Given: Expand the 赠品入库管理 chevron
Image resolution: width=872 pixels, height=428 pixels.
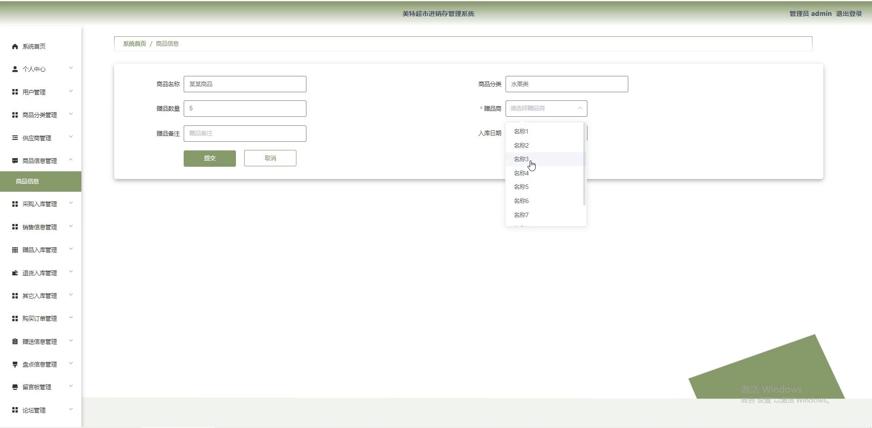Looking at the screenshot, I should click(x=71, y=249).
